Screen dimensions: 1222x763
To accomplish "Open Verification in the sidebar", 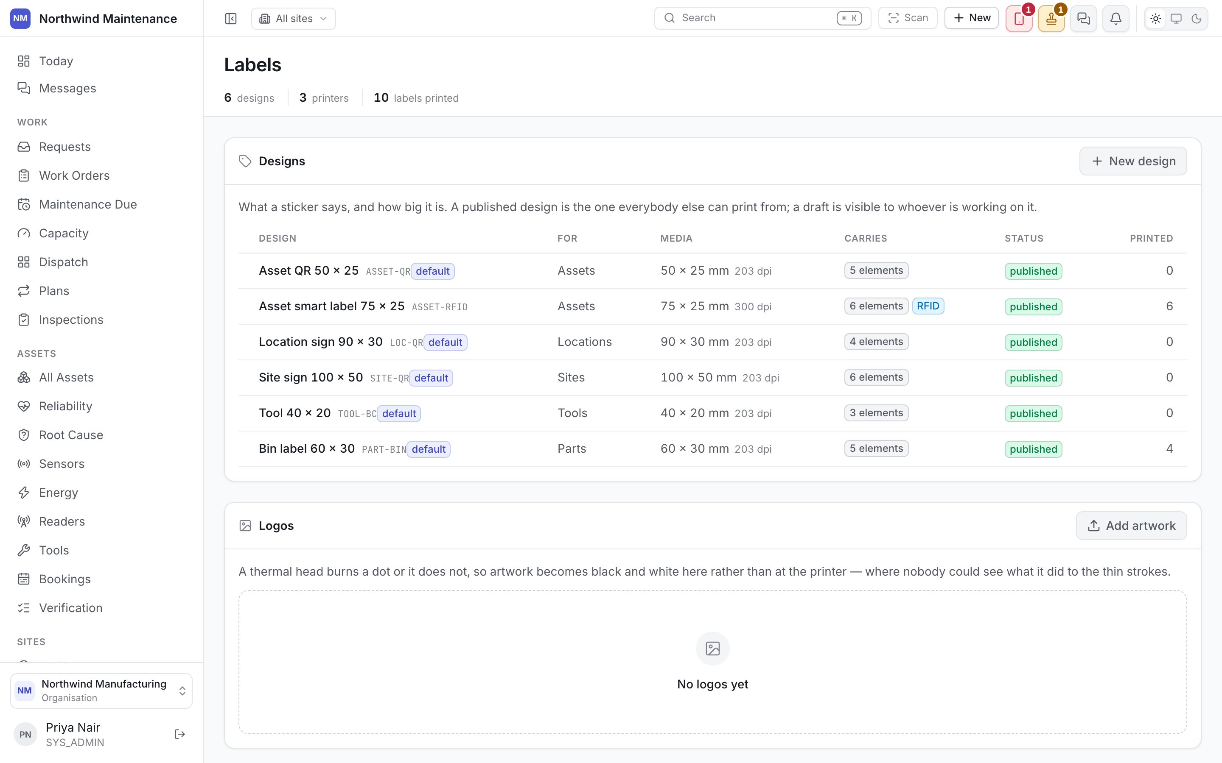I will (x=101, y=608).
